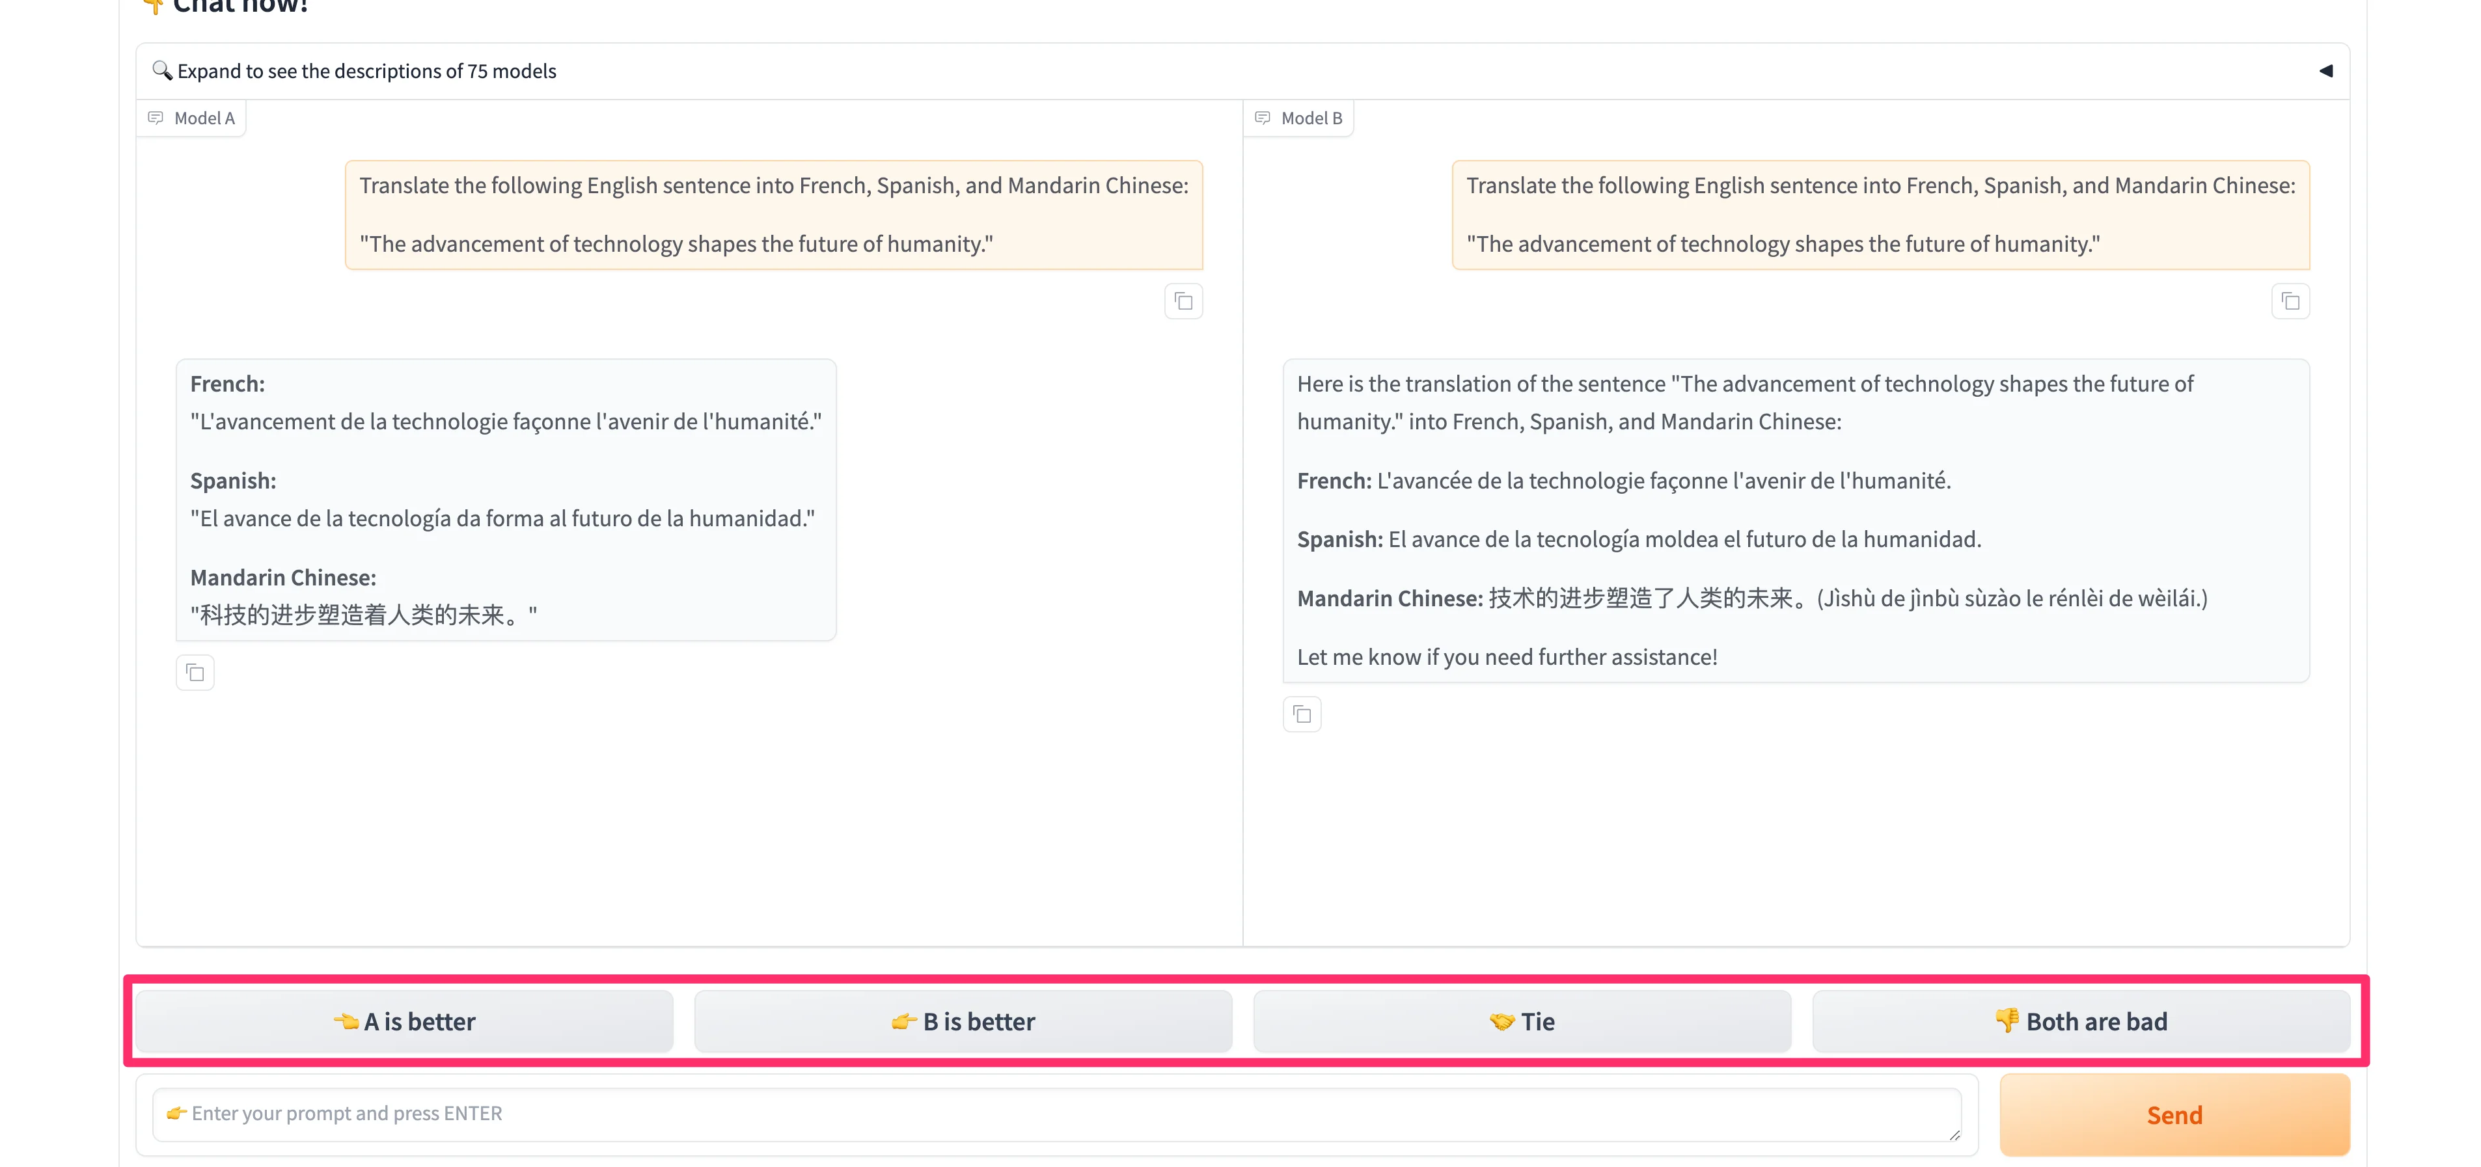Copy Model B's user prompt message
Viewport: 2481px width, 1167px height.
[x=2290, y=302]
